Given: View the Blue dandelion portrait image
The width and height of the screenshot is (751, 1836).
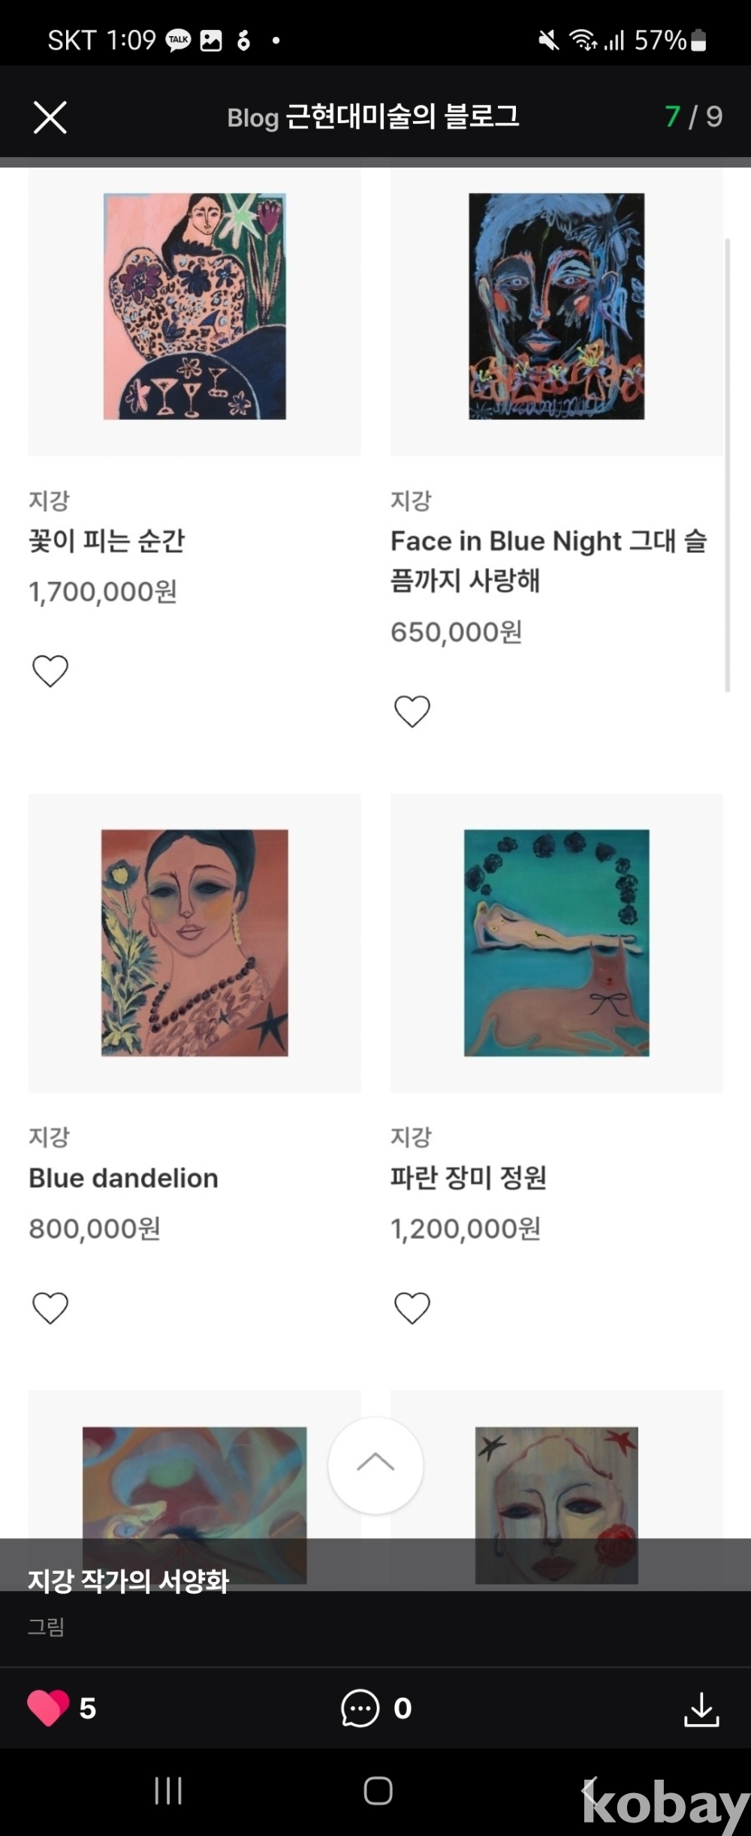Looking at the screenshot, I should pyautogui.click(x=195, y=943).
